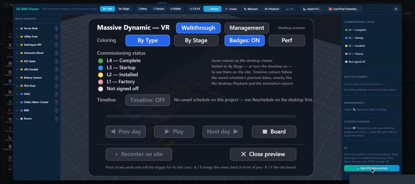This screenshot has width=415, height=184.
Task: Click the VR toolbar button
Action: click(x=290, y=9)
